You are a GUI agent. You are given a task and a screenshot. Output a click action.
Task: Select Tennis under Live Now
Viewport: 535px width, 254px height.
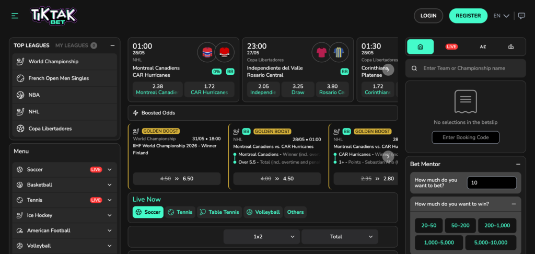tap(180, 212)
